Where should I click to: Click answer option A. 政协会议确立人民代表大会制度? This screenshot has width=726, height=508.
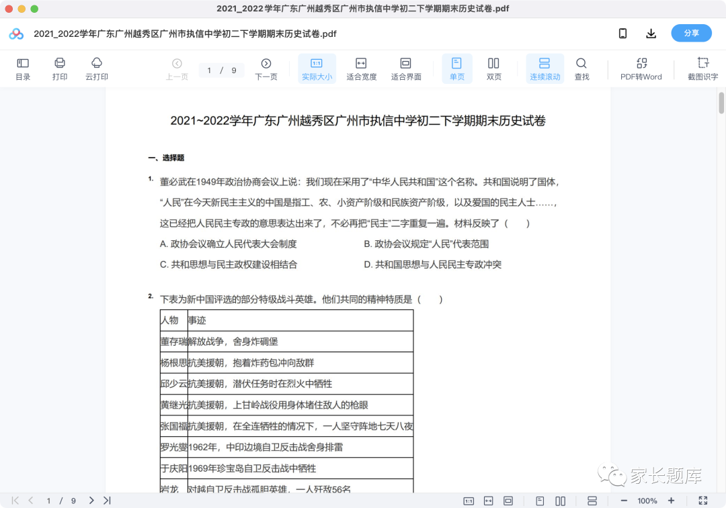click(229, 244)
